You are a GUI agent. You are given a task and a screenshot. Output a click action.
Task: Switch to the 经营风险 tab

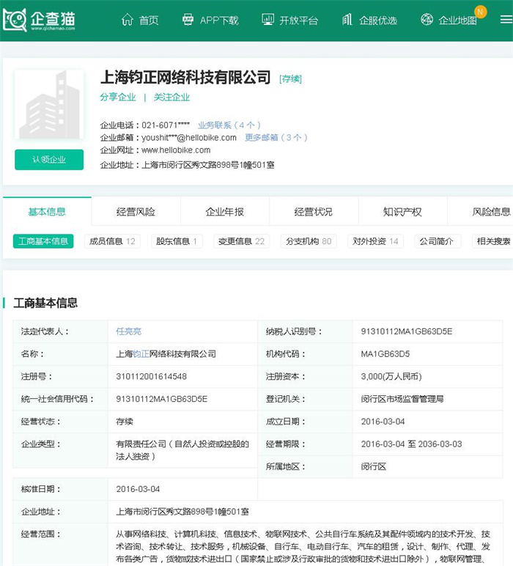point(136,212)
